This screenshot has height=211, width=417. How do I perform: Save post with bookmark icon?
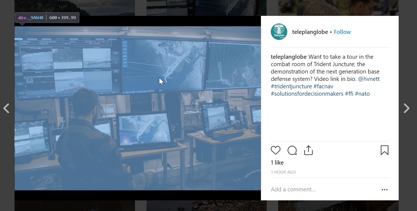[x=384, y=150]
